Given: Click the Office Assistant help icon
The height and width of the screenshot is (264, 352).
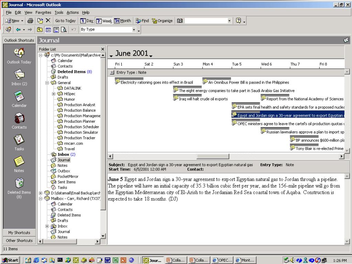Looking at the screenshot, I should (x=239, y=21).
